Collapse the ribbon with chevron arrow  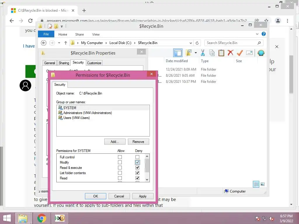(x=257, y=34)
